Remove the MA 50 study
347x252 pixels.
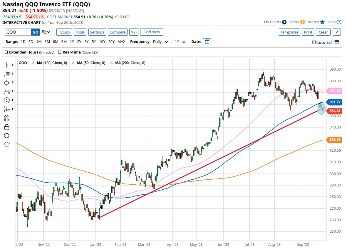(73, 63)
